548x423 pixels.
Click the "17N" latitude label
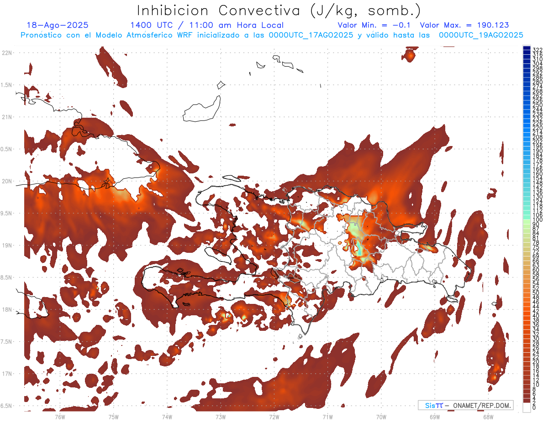[7, 374]
